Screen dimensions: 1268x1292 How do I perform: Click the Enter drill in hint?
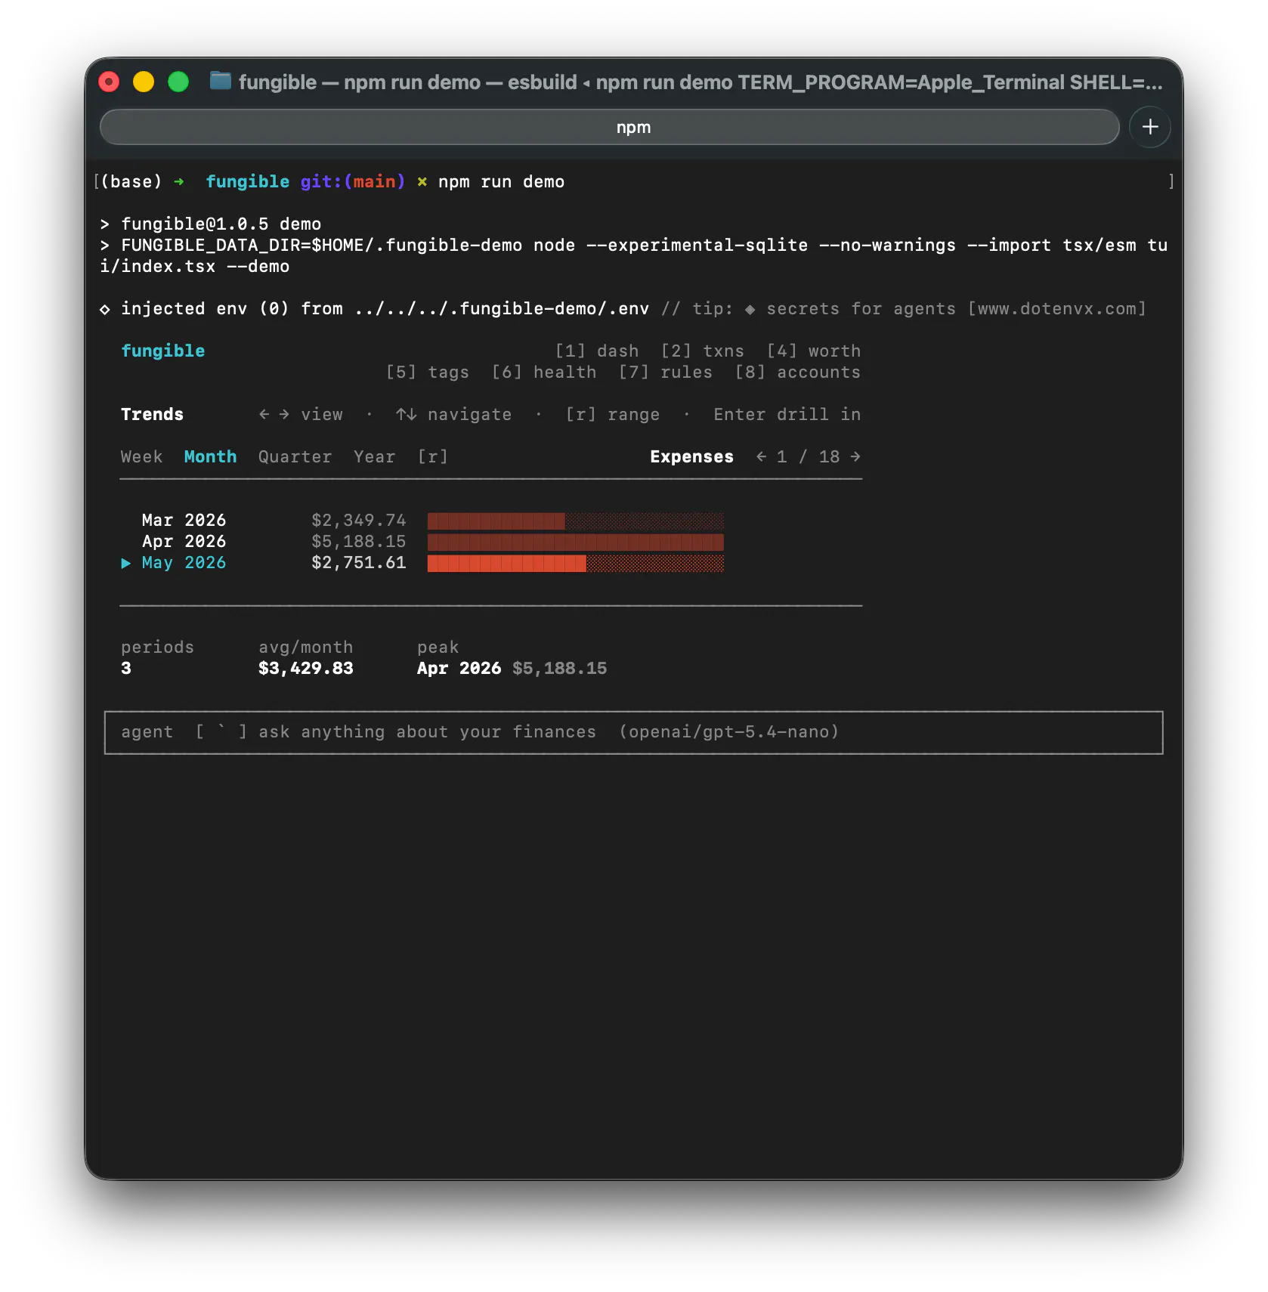click(x=787, y=414)
